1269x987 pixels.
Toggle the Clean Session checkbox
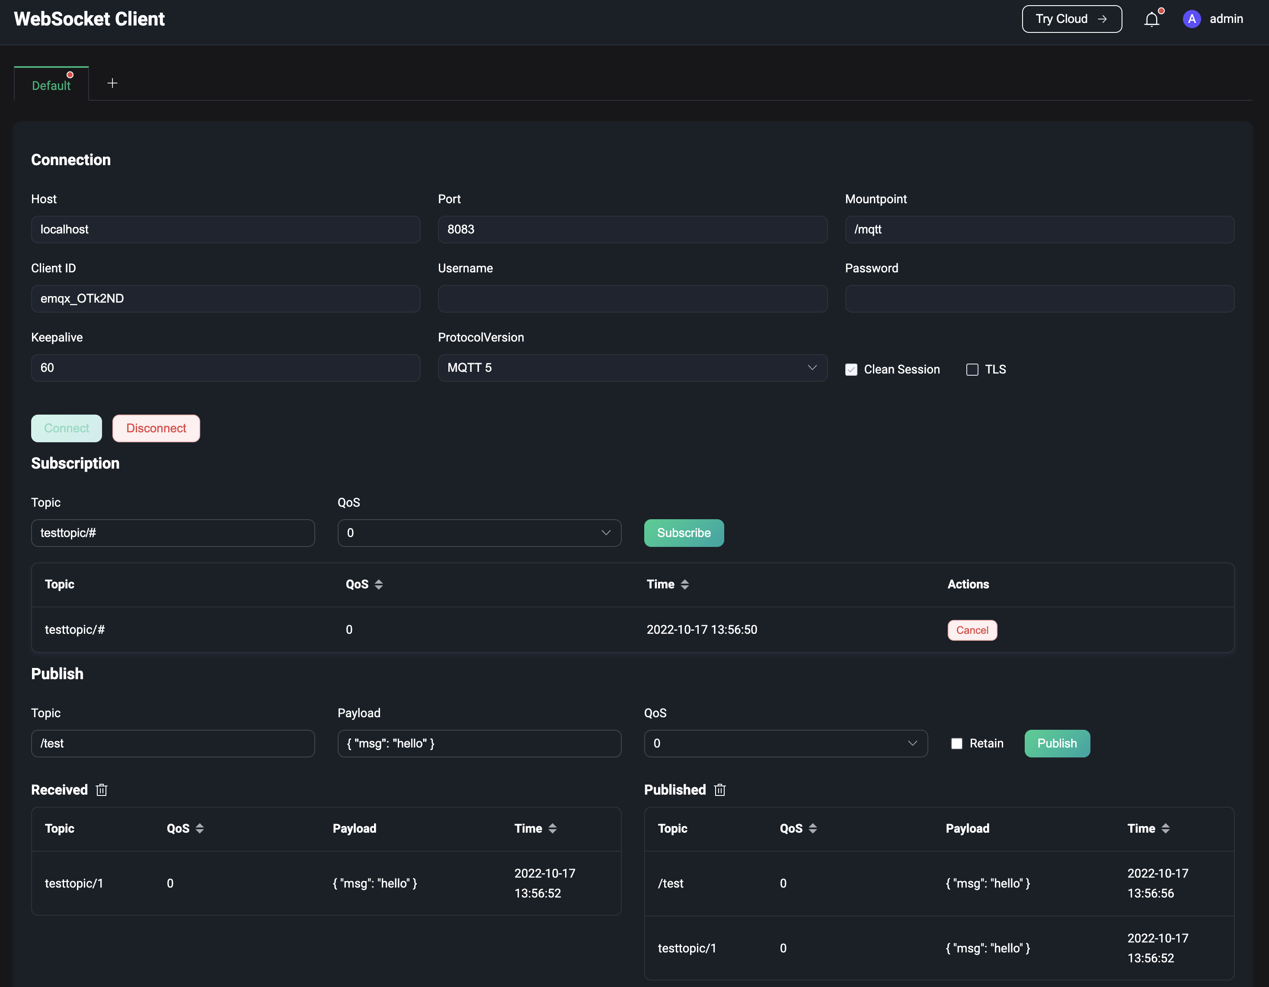[851, 370]
